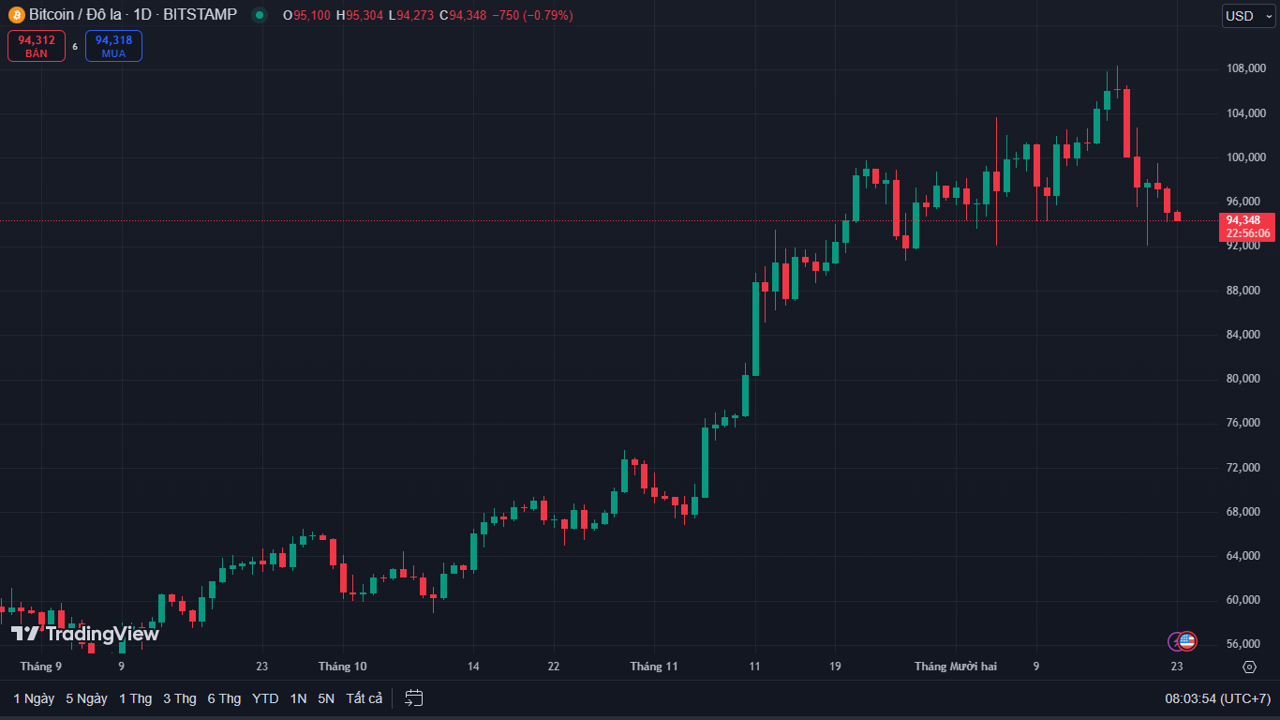1280x720 pixels.
Task: Click the spread value 6 between buy and sell
Action: point(75,46)
